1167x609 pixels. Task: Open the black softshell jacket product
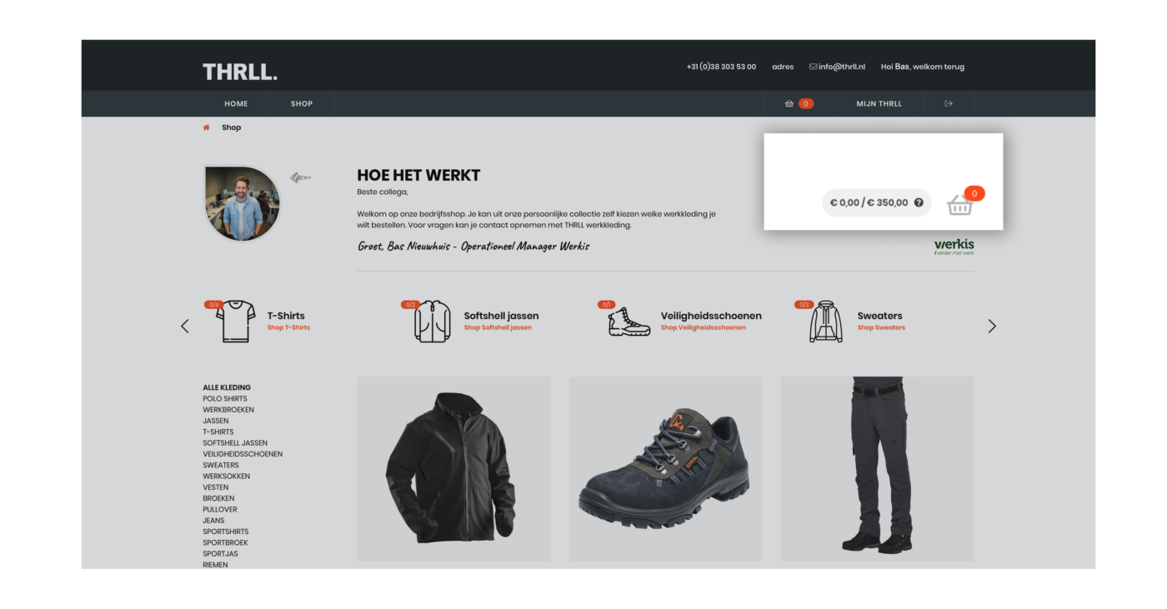click(x=453, y=468)
